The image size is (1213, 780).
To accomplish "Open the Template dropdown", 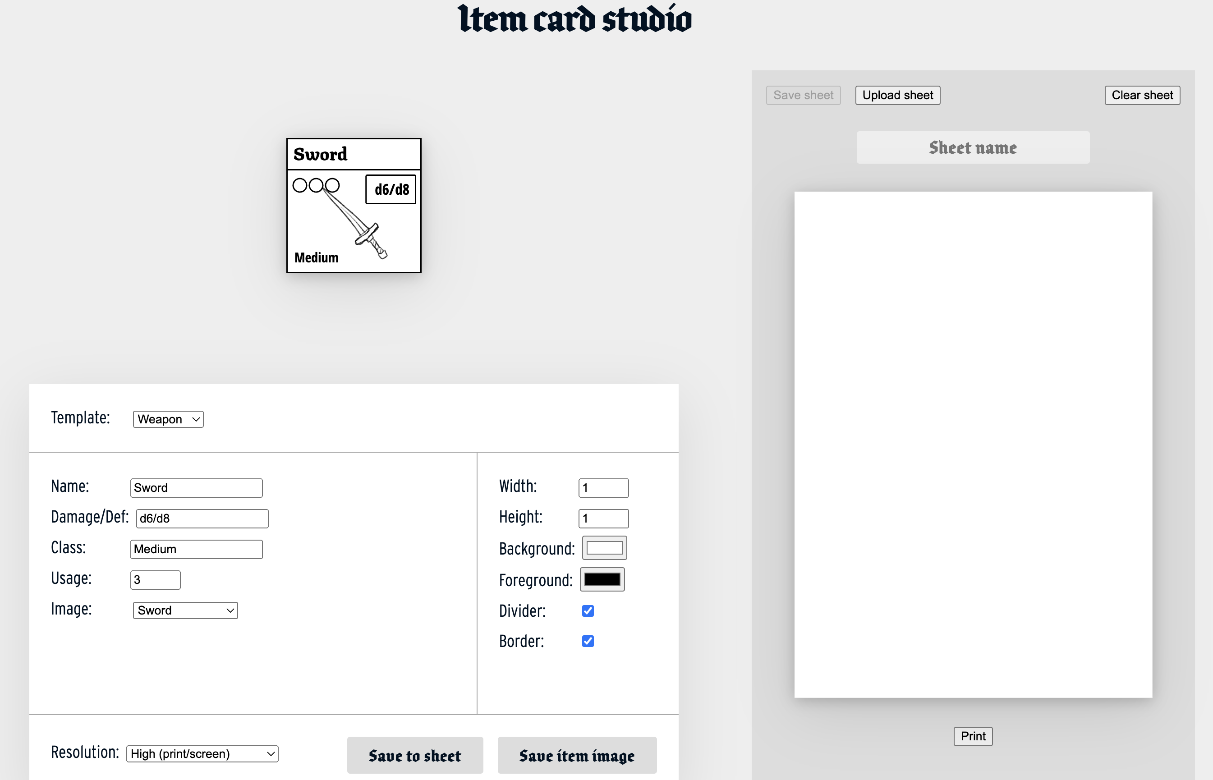I will point(168,419).
